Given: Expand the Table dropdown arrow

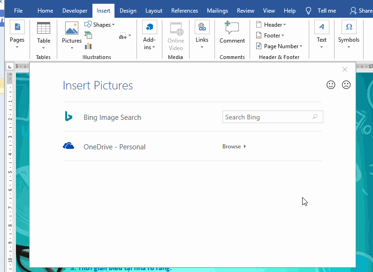Looking at the screenshot, I should 43,48.
